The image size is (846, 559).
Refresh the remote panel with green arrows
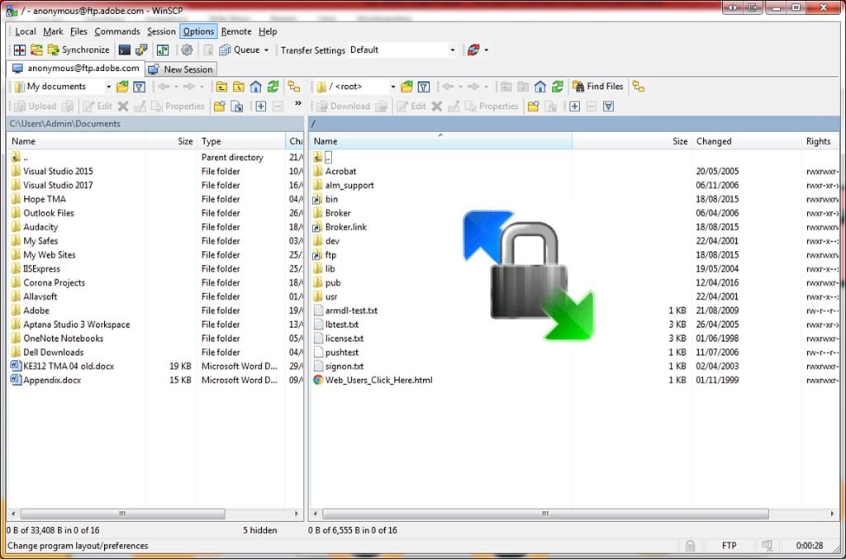pyautogui.click(x=558, y=87)
